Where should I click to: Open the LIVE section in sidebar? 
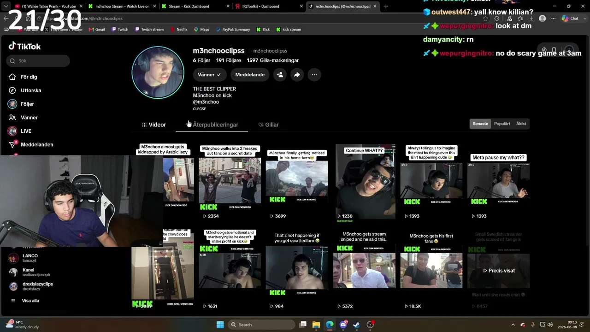click(x=20, y=131)
